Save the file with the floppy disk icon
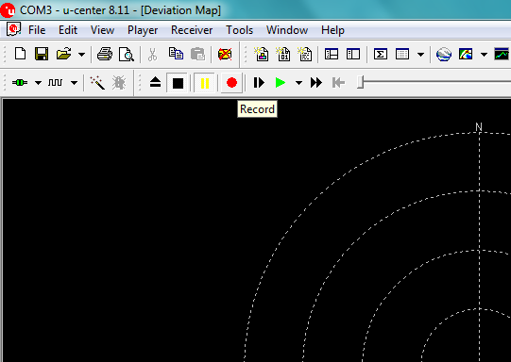511x362 pixels. [42, 54]
